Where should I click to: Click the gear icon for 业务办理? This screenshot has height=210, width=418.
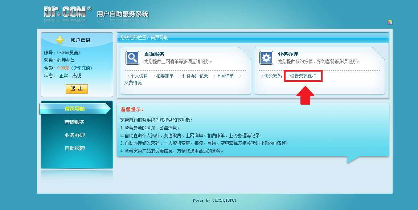[x=266, y=58]
